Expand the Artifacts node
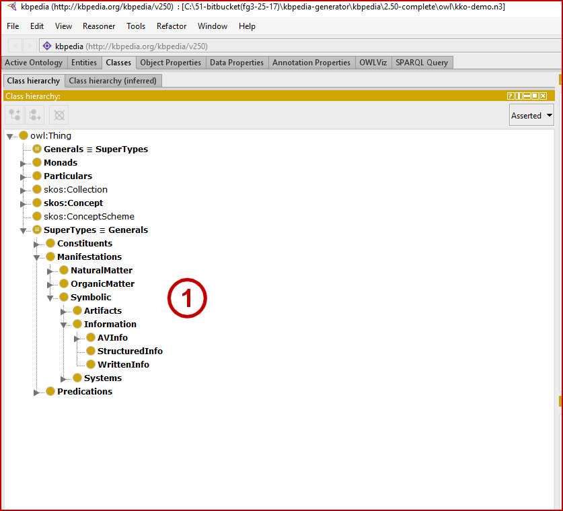This screenshot has width=563, height=511. tap(63, 312)
